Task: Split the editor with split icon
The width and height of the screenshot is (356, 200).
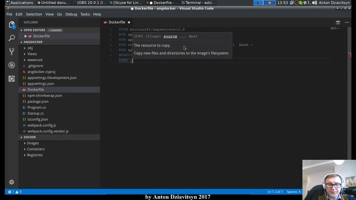Action: pos(338,22)
